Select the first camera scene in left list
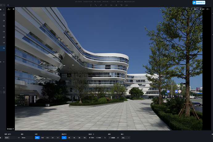The width and height of the screenshot is (213, 142). (4, 15)
